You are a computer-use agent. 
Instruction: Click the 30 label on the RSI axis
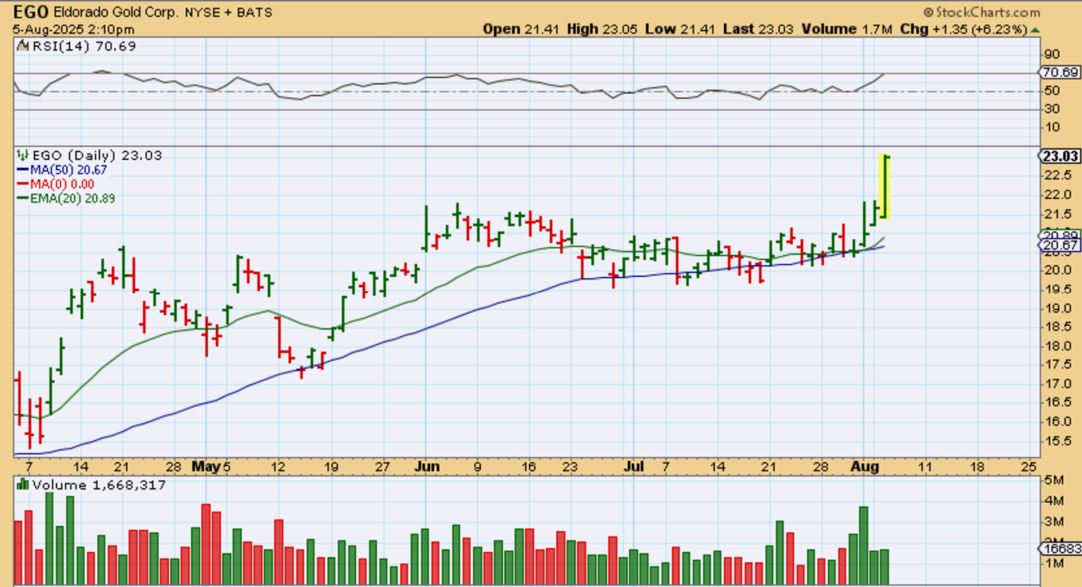(1052, 109)
